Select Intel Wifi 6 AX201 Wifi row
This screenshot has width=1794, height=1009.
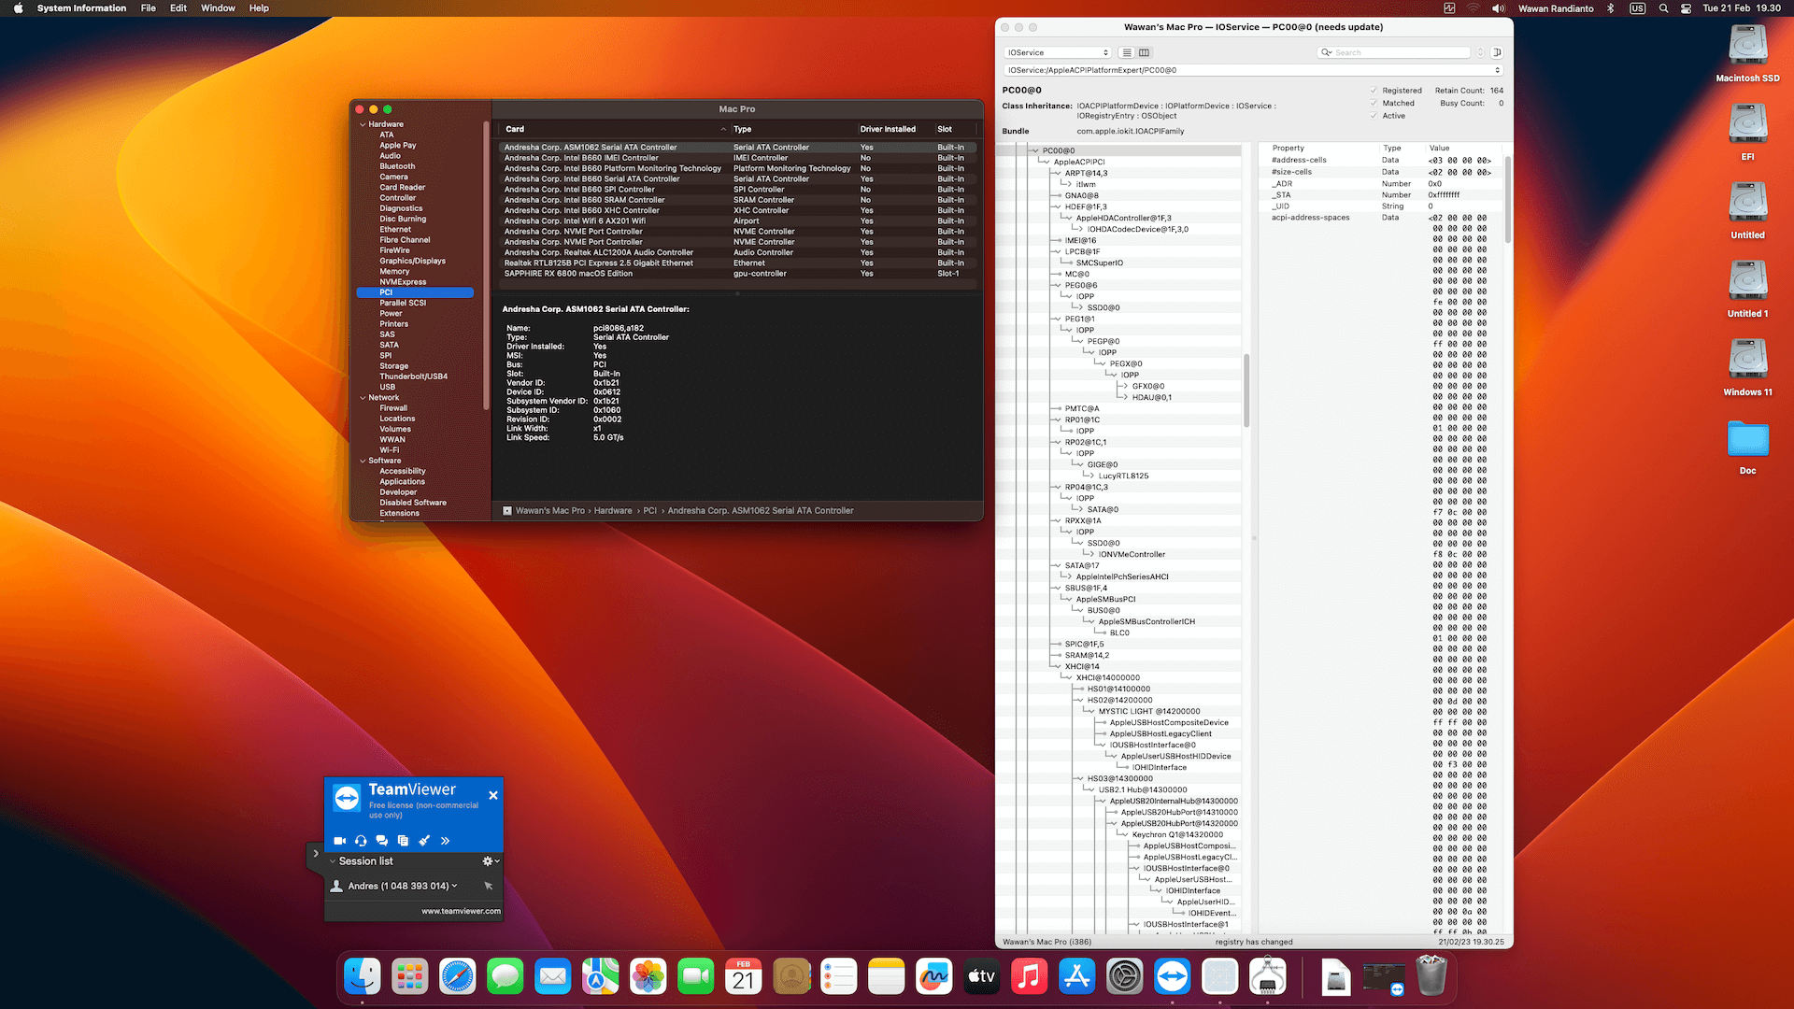point(738,221)
